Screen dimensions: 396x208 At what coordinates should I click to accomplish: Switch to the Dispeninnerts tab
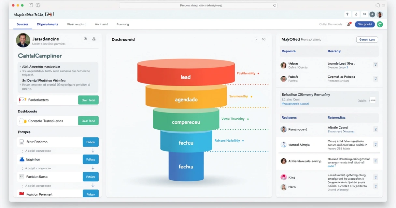pyautogui.click(x=47, y=24)
